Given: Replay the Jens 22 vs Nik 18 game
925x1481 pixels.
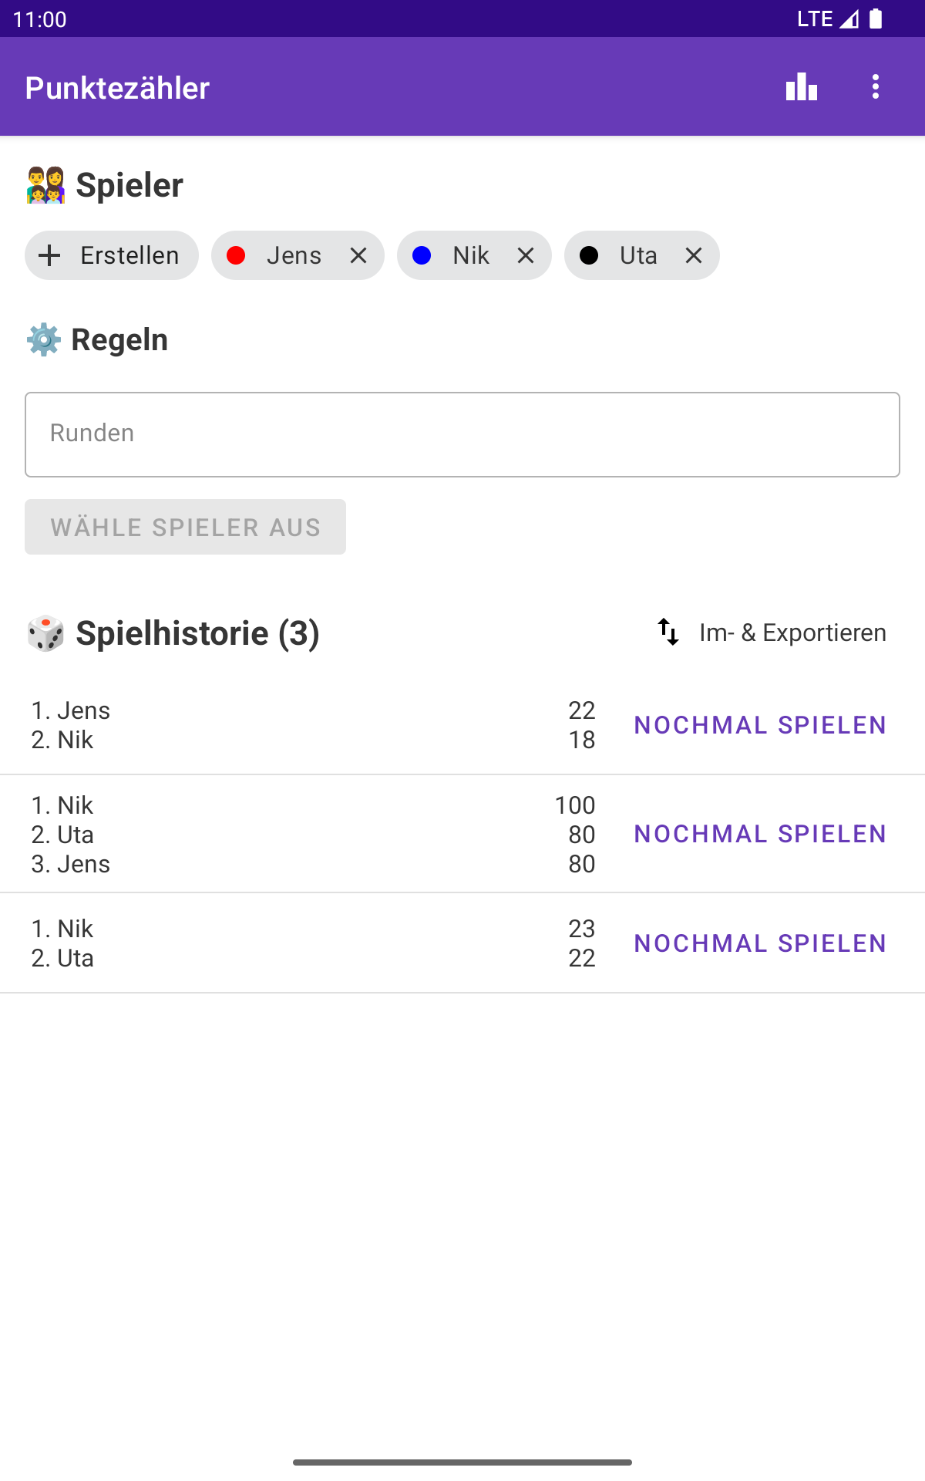Looking at the screenshot, I should point(760,725).
